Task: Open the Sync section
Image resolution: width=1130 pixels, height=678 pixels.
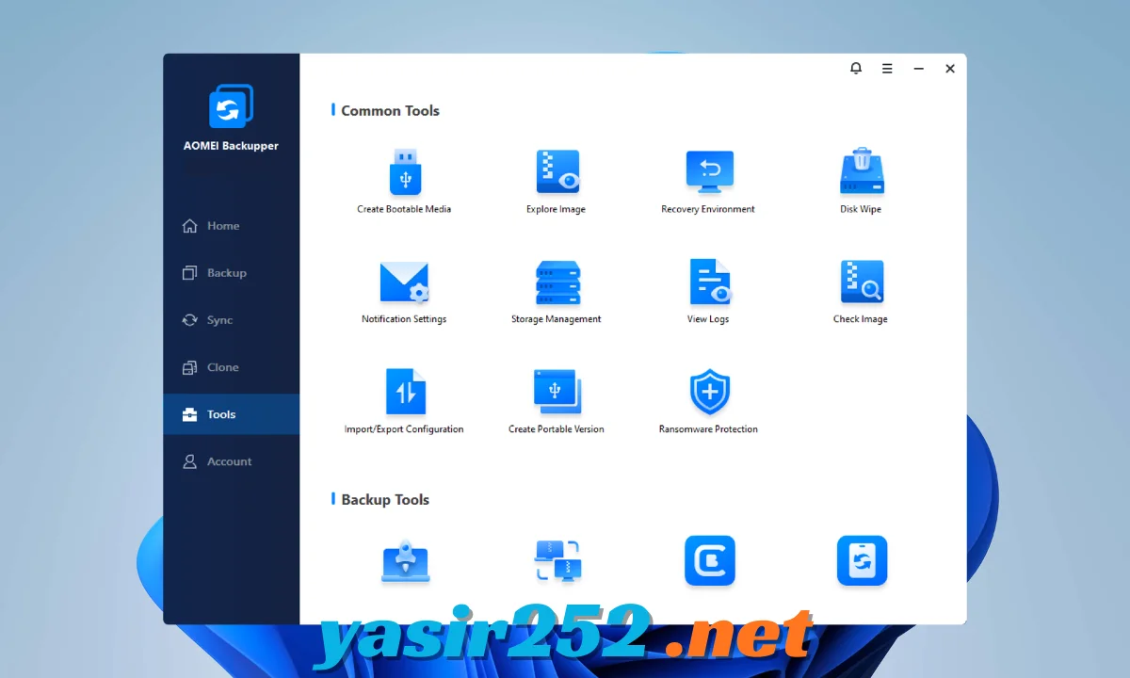Action: point(232,320)
